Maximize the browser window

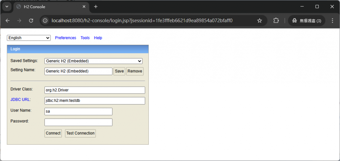[317, 7]
